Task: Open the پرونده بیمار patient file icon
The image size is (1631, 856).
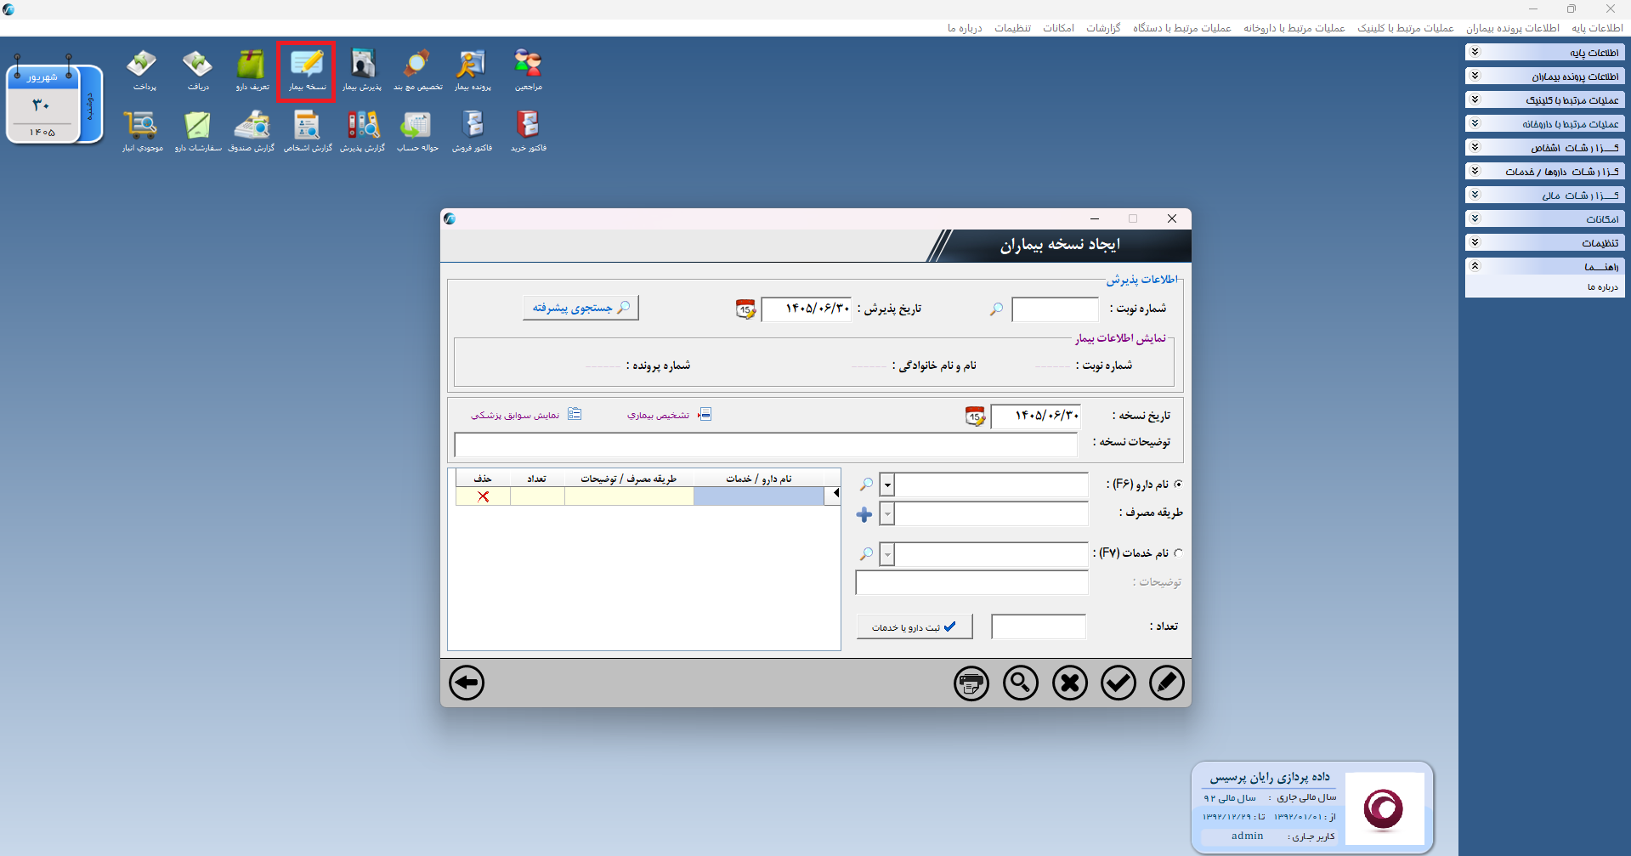Action: [472, 70]
